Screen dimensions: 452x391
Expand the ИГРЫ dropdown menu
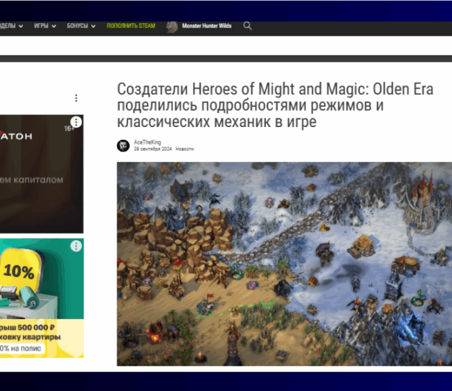pos(45,26)
